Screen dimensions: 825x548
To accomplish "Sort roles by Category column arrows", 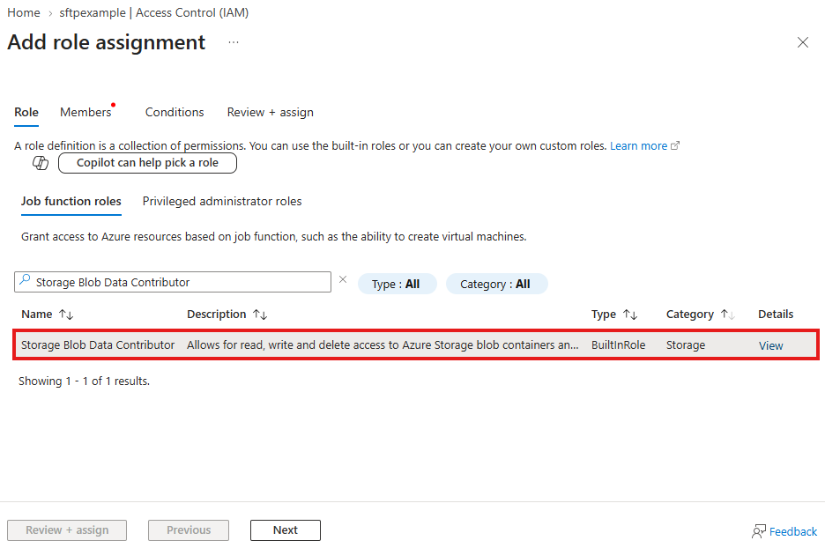I will tap(728, 315).
